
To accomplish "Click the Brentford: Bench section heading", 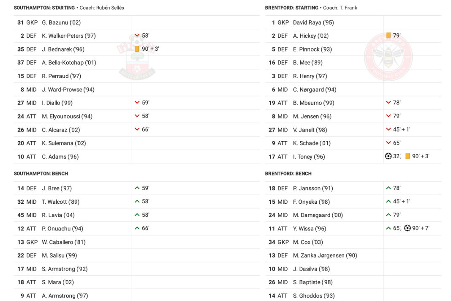I will [288, 174].
